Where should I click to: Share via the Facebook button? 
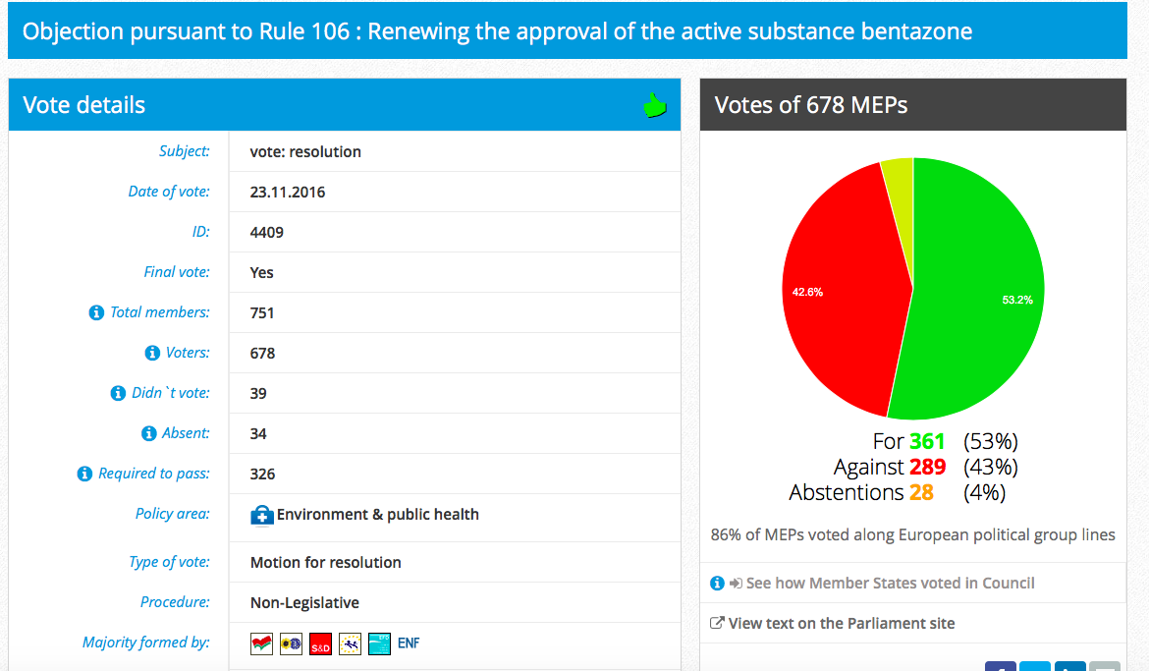tap(1001, 666)
